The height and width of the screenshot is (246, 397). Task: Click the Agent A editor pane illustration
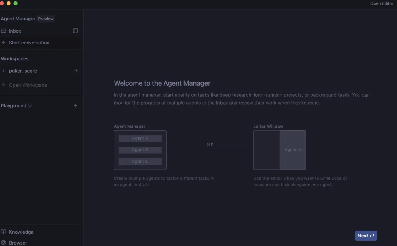tap(293, 150)
